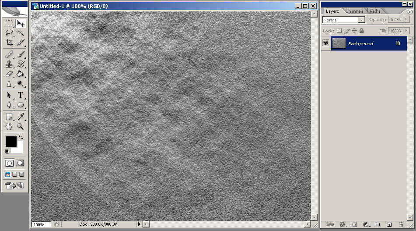Click the document window scroll-down arrow
The height and width of the screenshot is (231, 416).
[315, 217]
